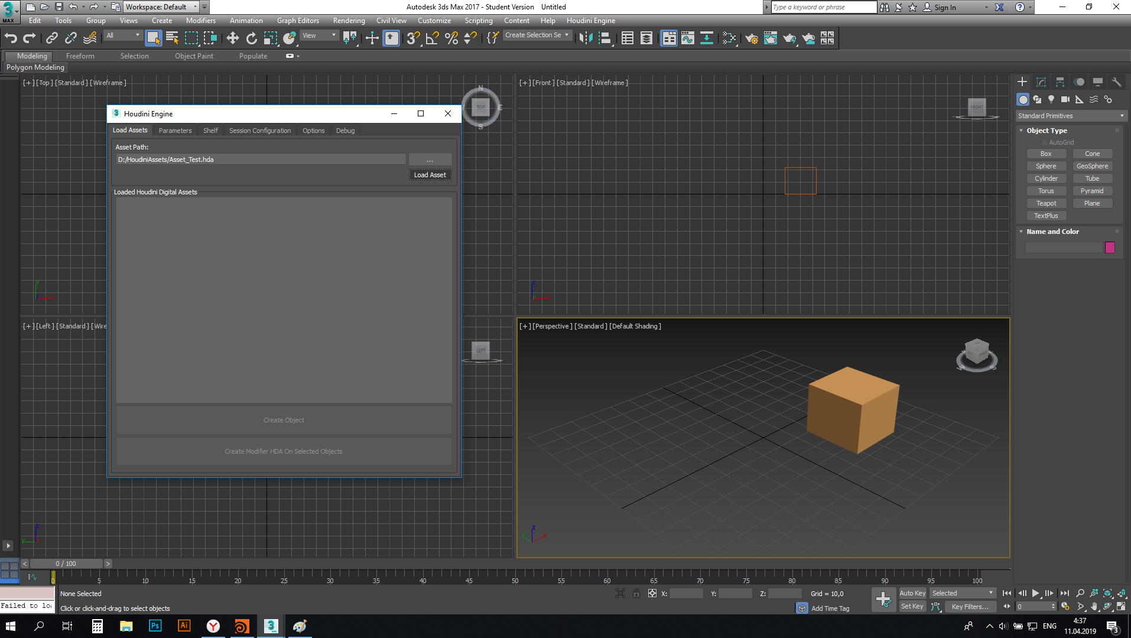
Task: Open the Scene Explorer
Action: click(x=628, y=38)
